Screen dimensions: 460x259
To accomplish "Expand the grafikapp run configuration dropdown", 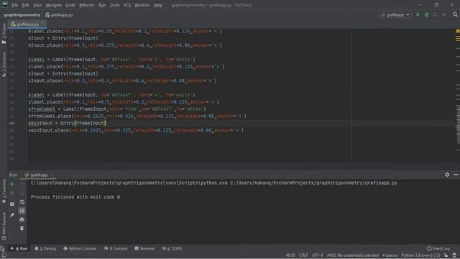I will pos(395,14).
